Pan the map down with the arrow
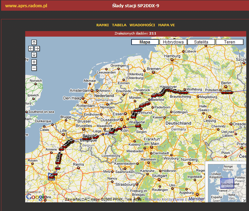The height and width of the screenshot is (211, 249). [34, 55]
